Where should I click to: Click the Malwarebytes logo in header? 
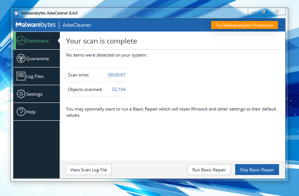click(36, 25)
